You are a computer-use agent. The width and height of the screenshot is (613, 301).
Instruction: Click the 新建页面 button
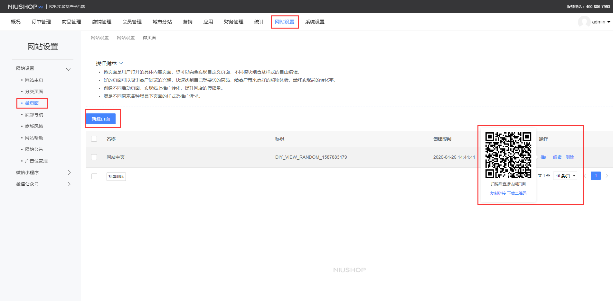[101, 119]
